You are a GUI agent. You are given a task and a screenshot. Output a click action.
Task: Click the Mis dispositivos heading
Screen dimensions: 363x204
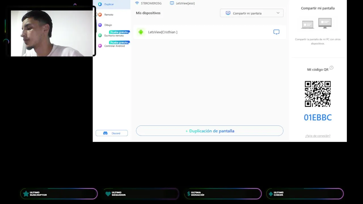pyautogui.click(x=148, y=13)
